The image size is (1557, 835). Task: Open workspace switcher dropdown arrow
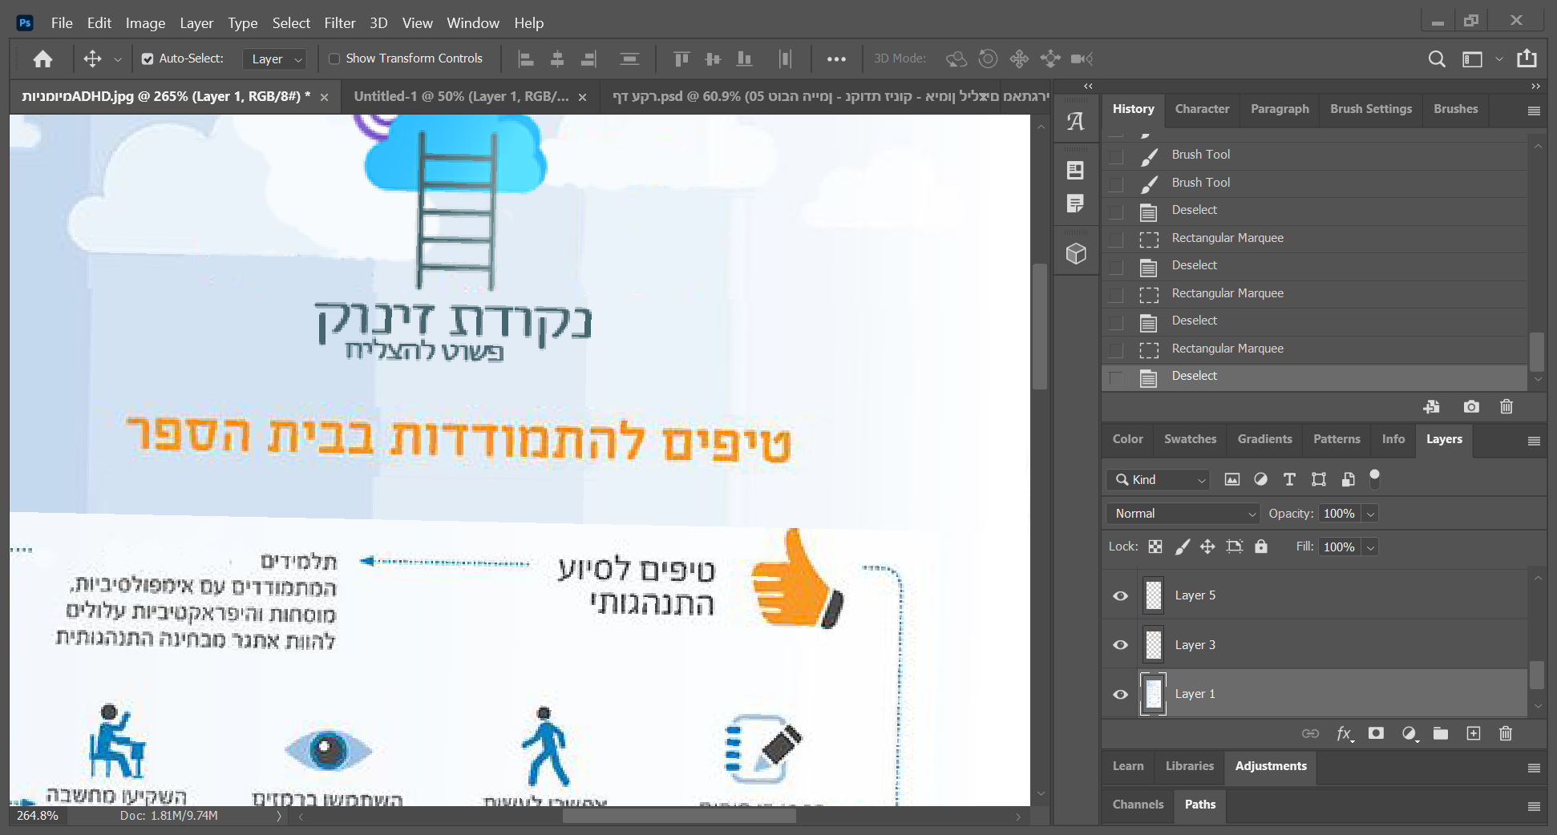1499,58
